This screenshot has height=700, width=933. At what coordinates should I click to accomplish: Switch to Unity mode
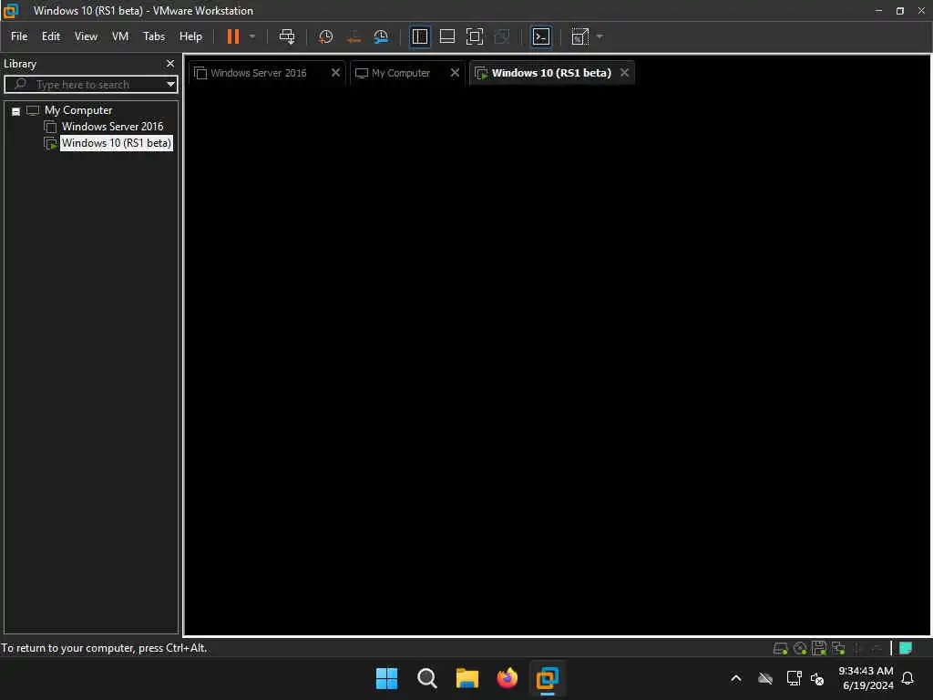click(x=502, y=36)
